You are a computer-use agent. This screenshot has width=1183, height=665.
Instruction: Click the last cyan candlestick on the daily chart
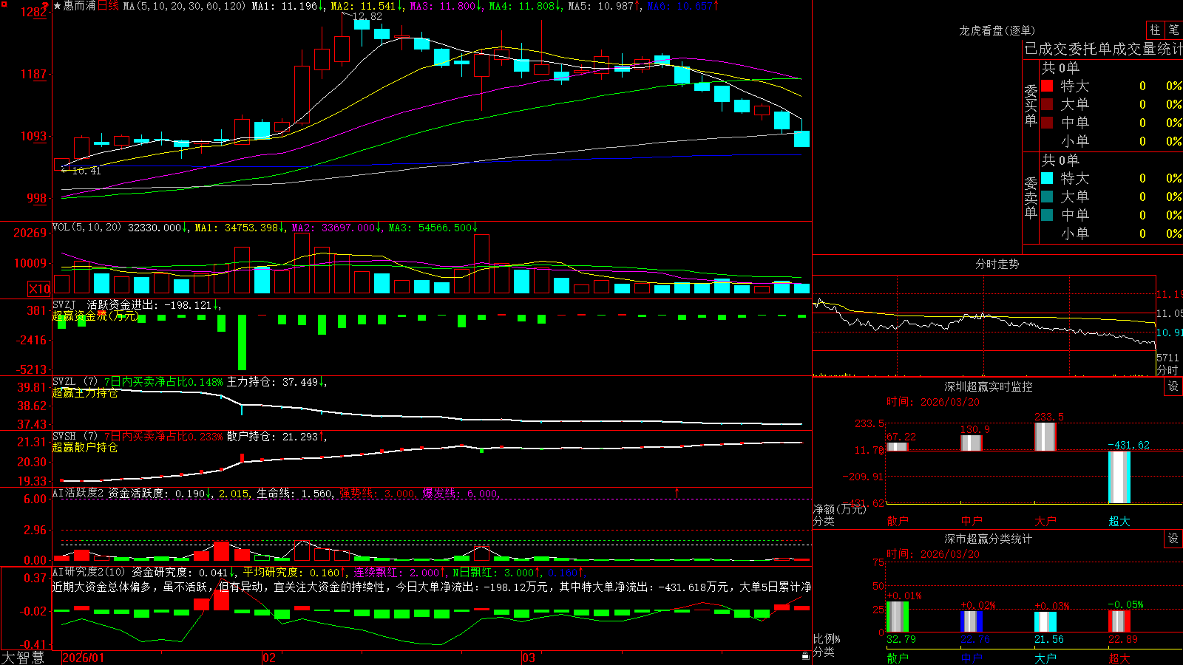[801, 139]
